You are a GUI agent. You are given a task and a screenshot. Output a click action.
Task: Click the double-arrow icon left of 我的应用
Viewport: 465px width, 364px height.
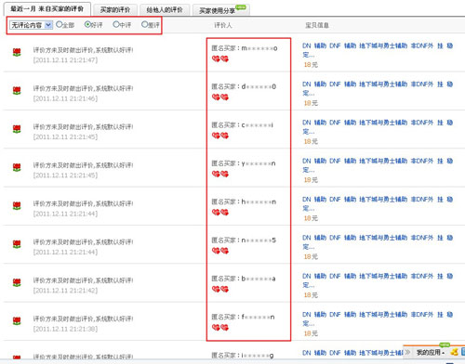tap(408, 352)
